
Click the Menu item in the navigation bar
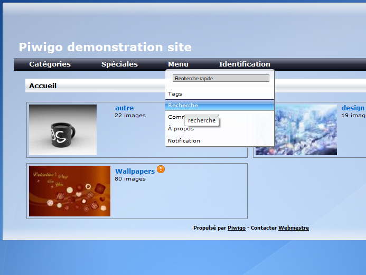tap(178, 64)
